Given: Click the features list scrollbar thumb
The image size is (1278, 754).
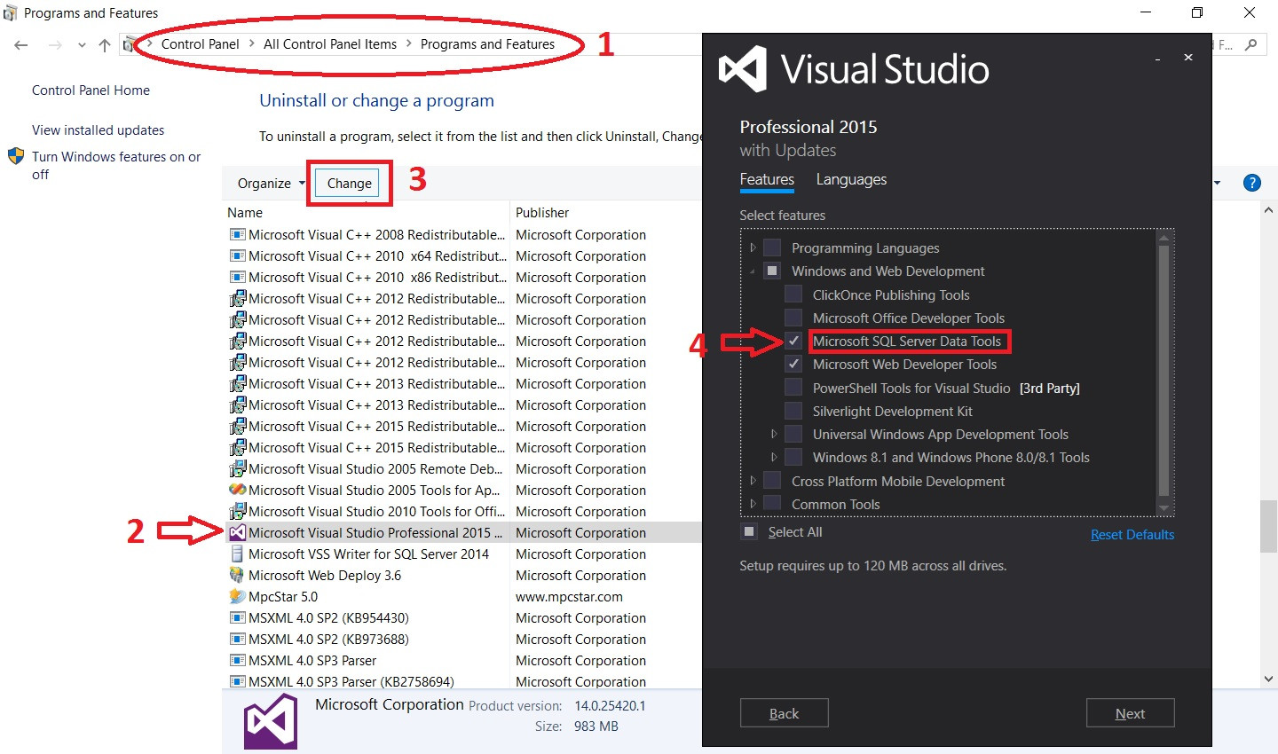Looking at the screenshot, I should point(1164,370).
